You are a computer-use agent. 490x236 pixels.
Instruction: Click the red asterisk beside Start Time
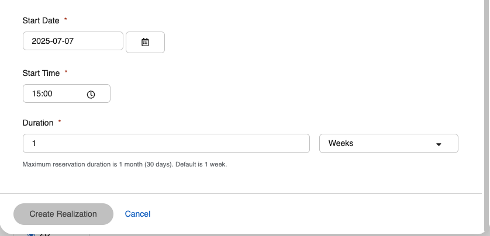pyautogui.click(x=66, y=72)
